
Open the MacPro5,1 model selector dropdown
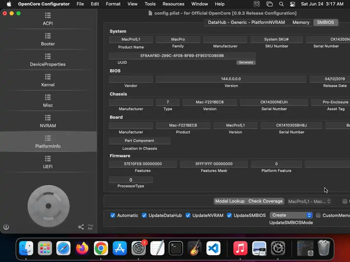click(309, 201)
